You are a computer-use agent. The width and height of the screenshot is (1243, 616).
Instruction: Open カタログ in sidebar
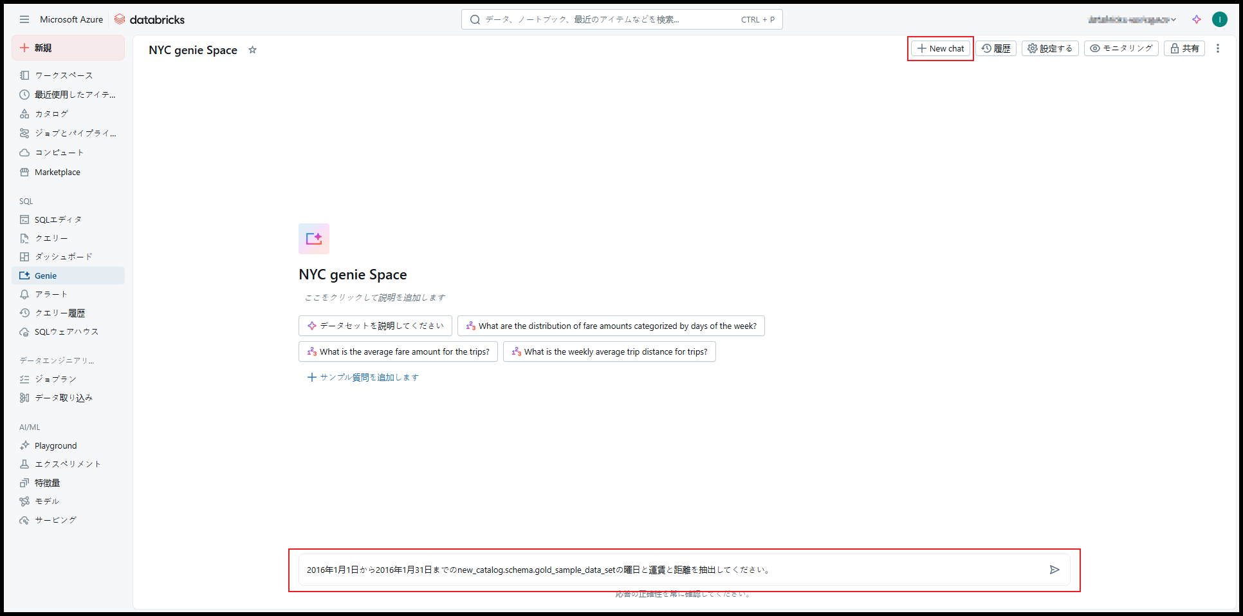tap(68, 114)
